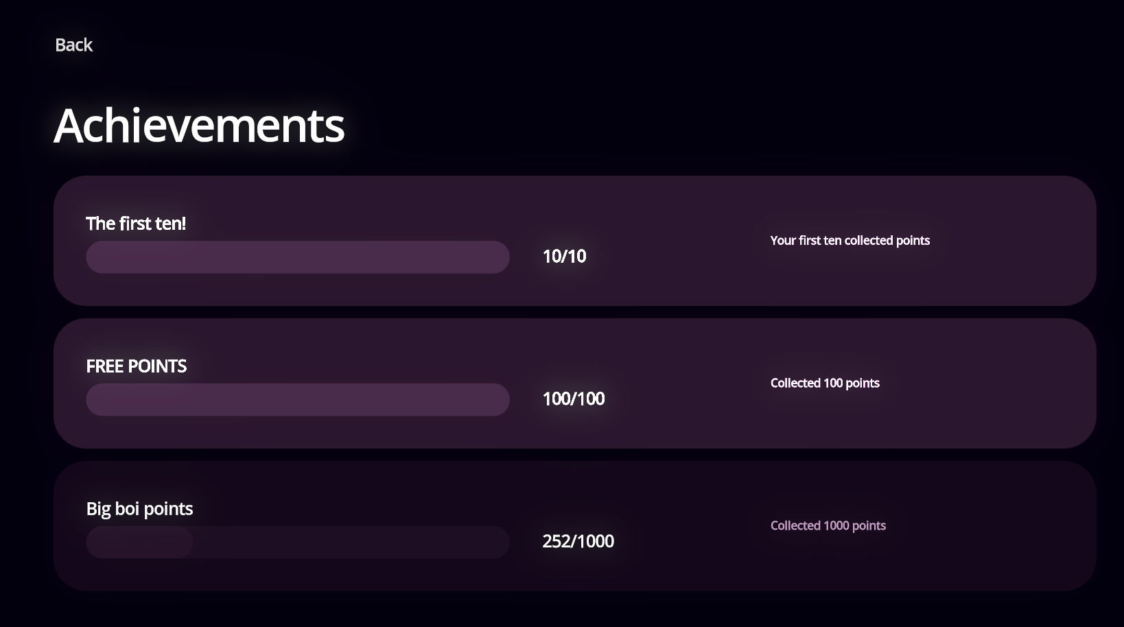The height and width of the screenshot is (627, 1124).
Task: Select the "The first ten!" achievement title
Action: tap(136, 224)
